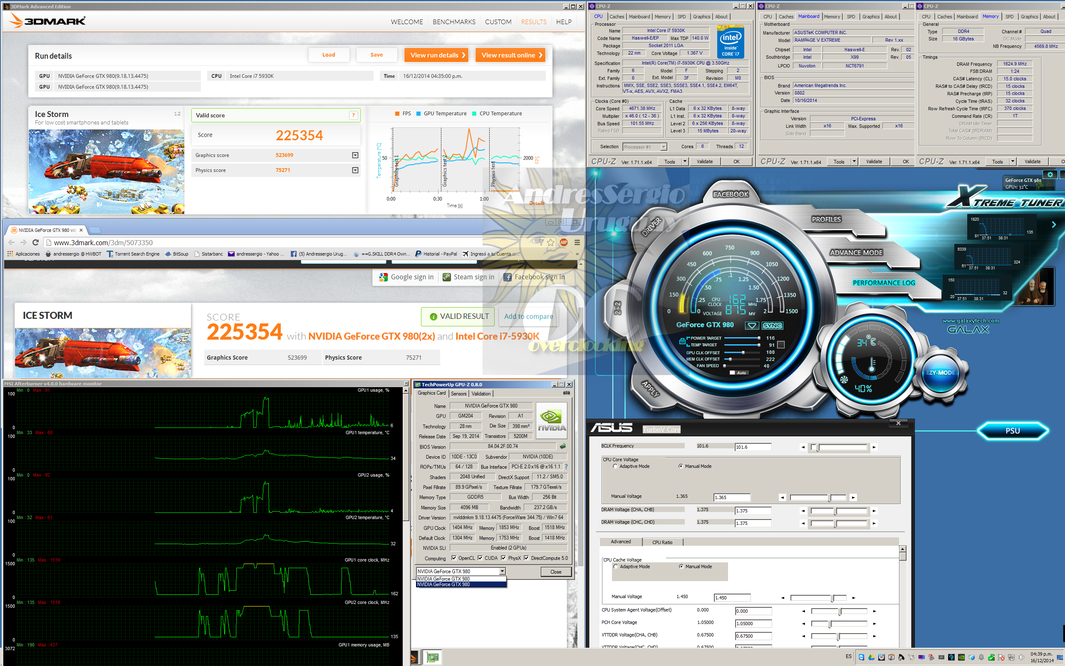Click the Ice Storm thumbnail in 3DMark
Screen dimensions: 1065x666
tap(106, 171)
